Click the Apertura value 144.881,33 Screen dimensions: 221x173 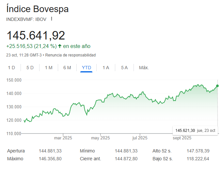50,151
